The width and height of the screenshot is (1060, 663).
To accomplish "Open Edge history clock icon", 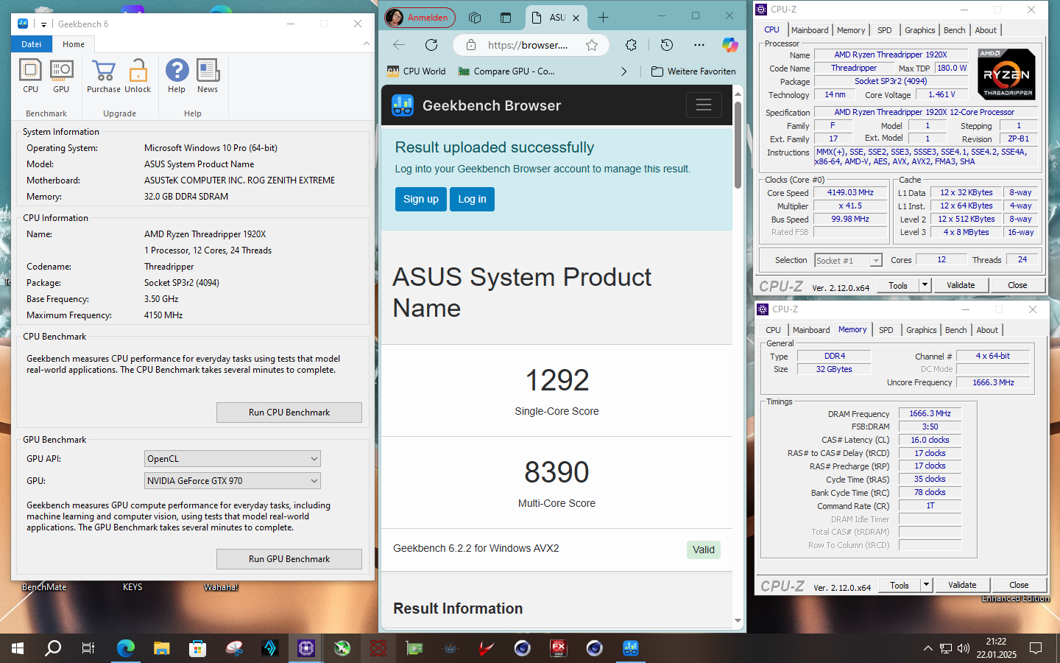I will [x=667, y=45].
